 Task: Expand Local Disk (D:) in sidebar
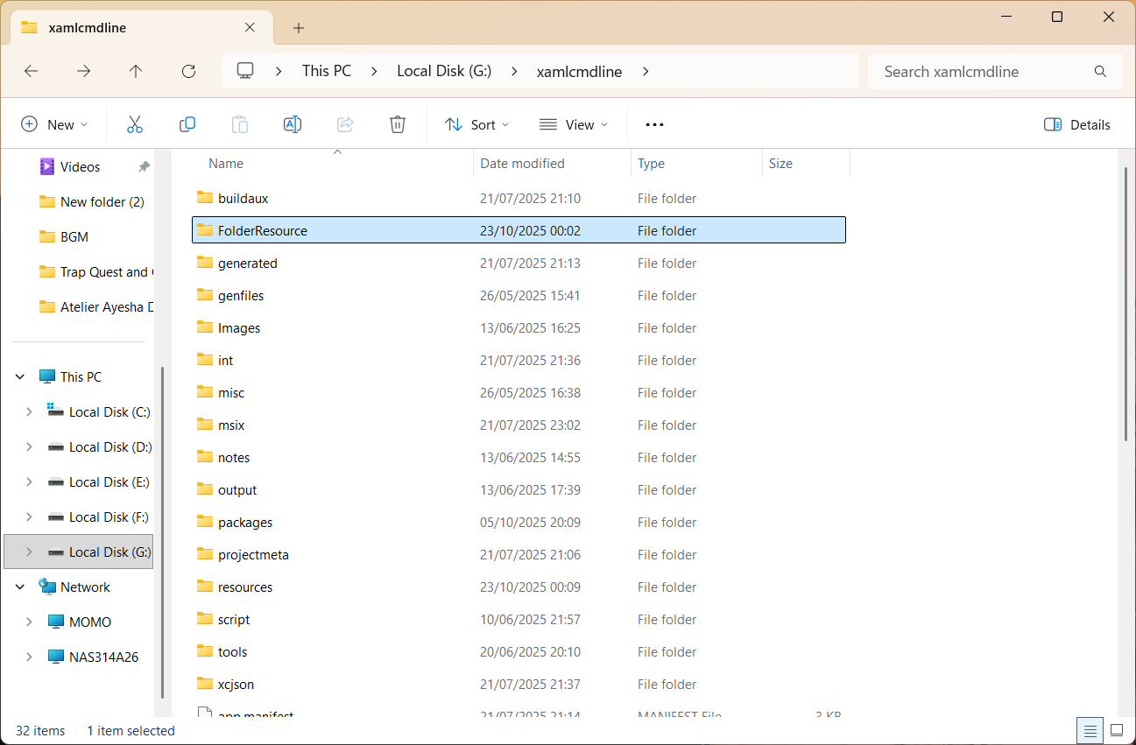(29, 446)
